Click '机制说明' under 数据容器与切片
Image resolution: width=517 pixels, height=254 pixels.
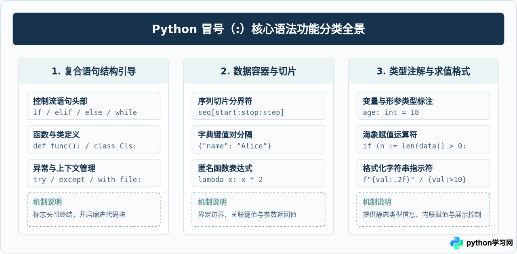[212, 202]
